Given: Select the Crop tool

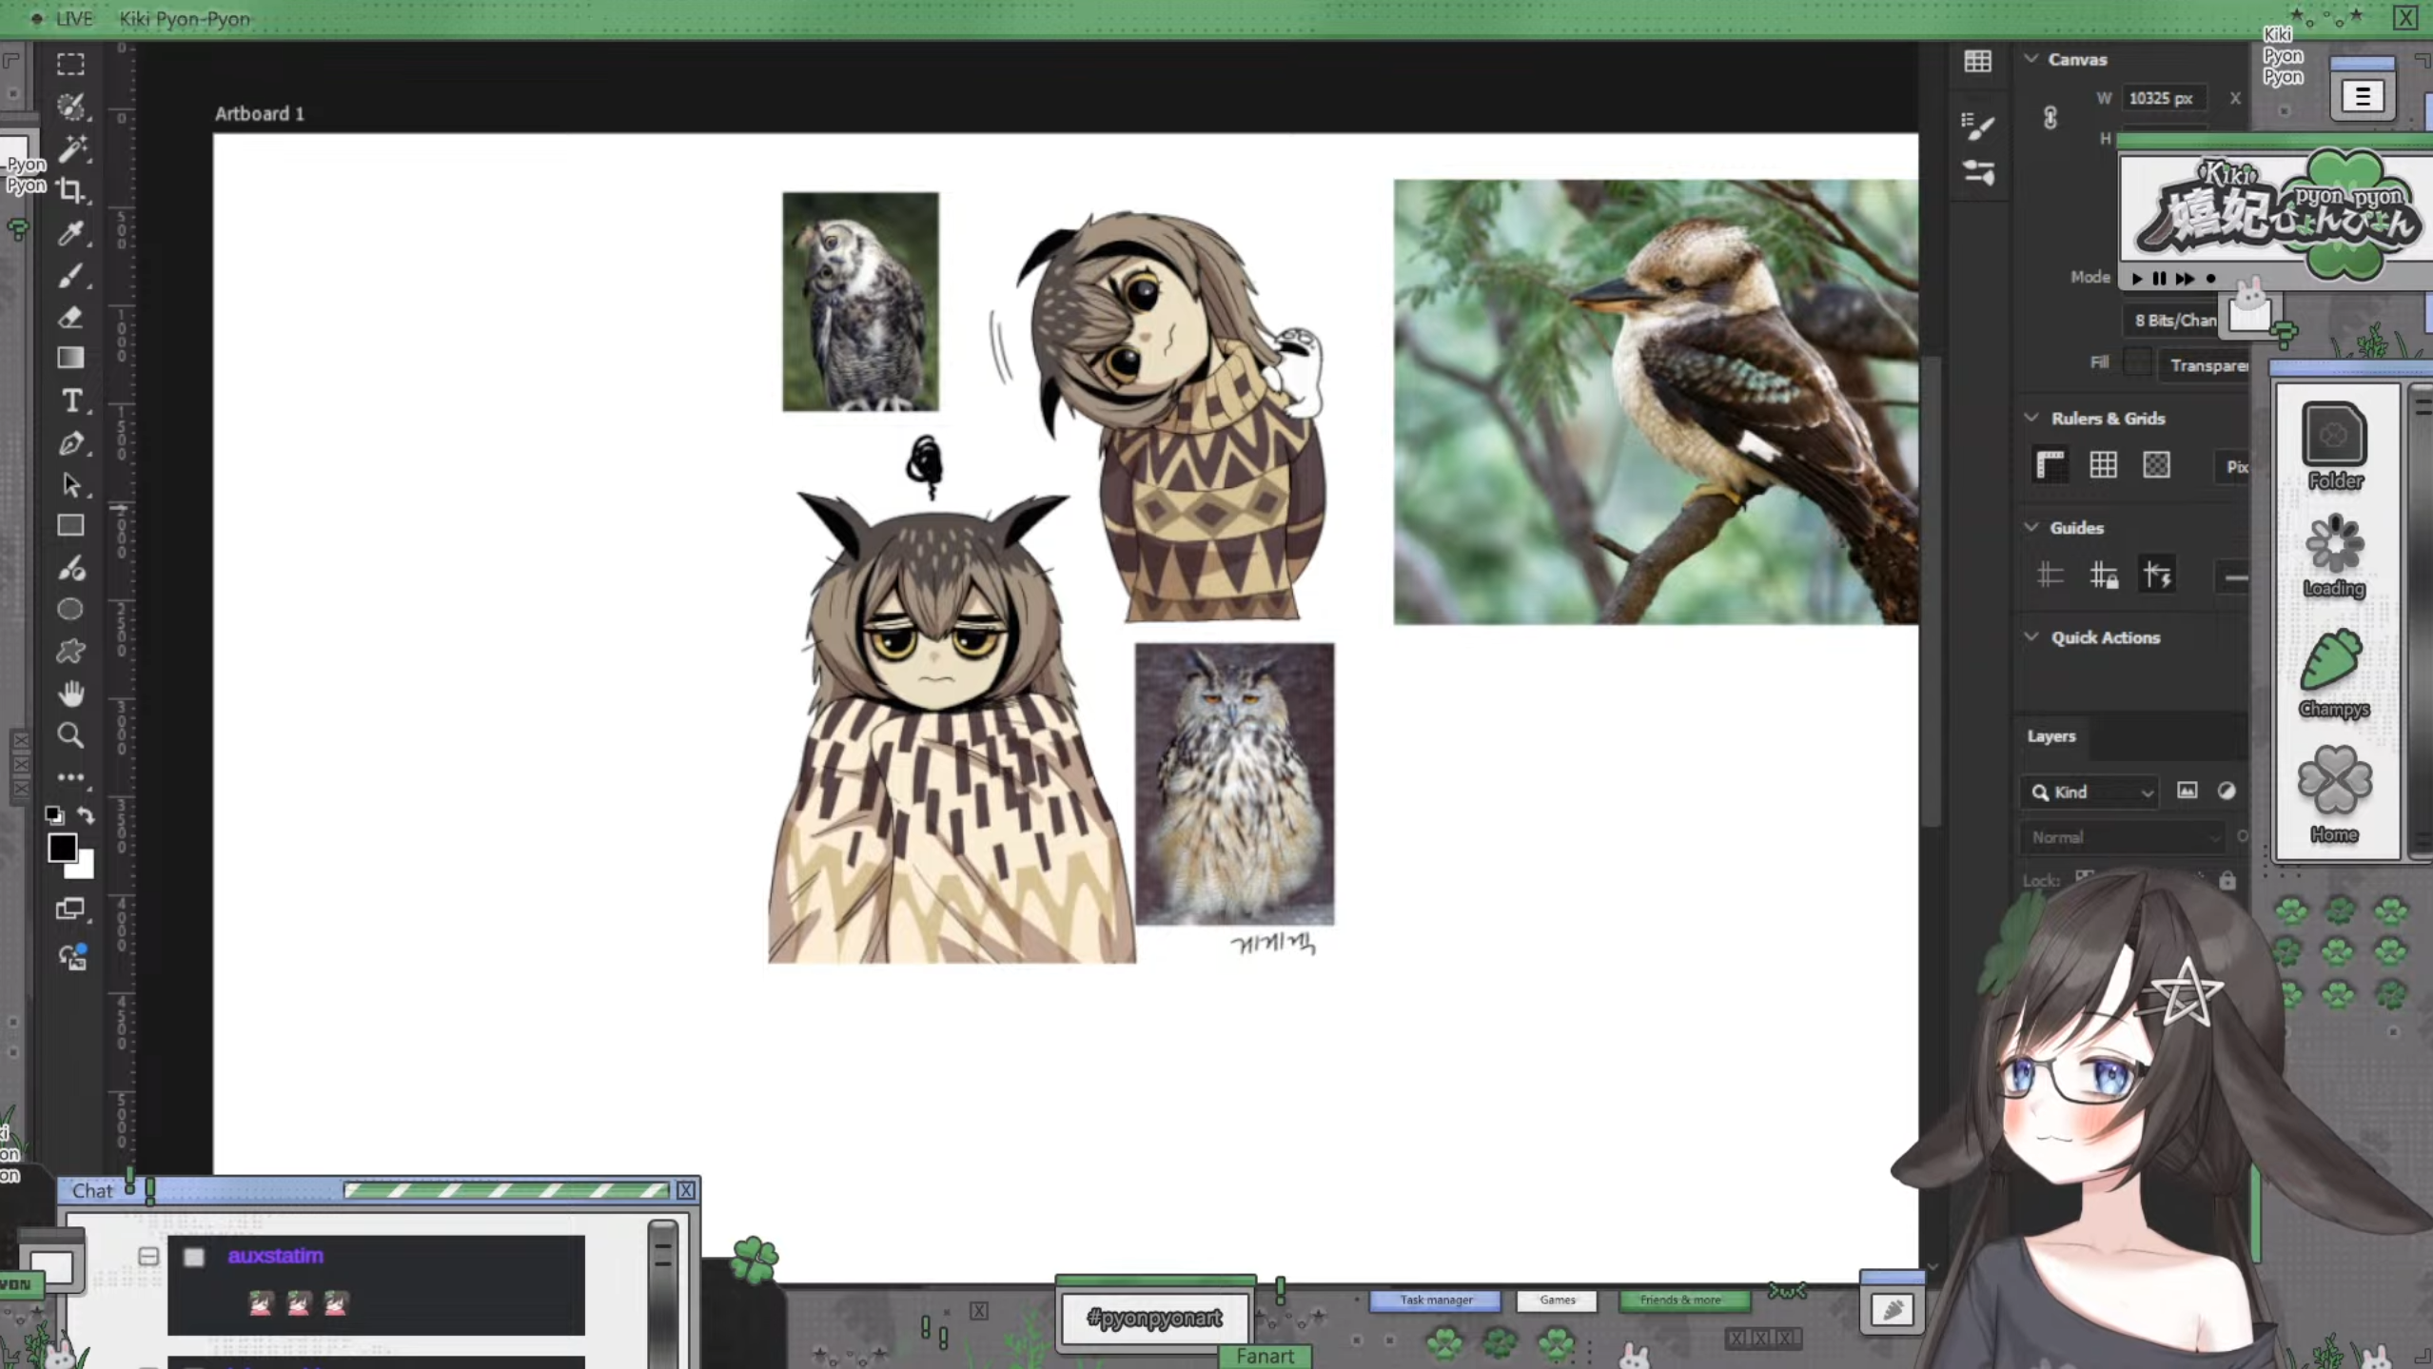Looking at the screenshot, I should point(70,190).
